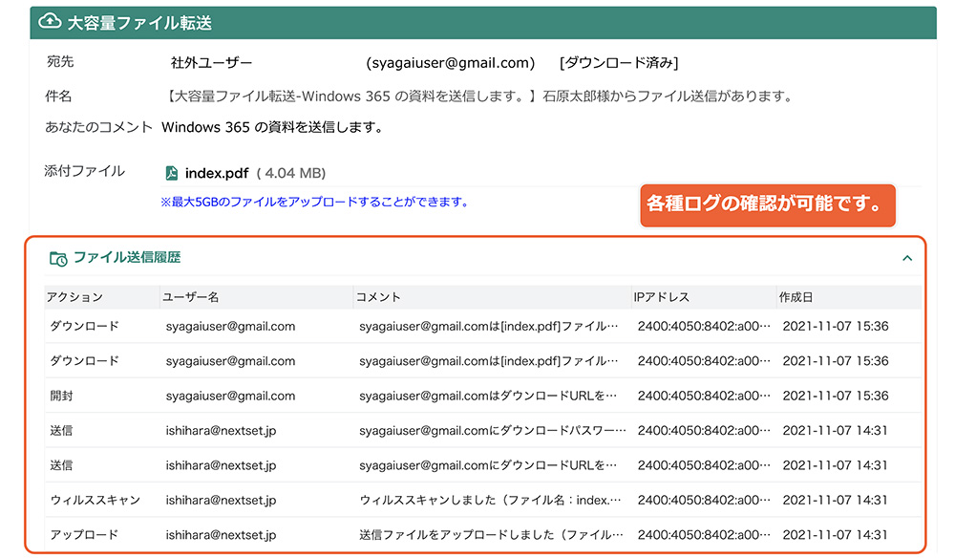Viewport: 955px width, 558px height.
Task: Click the syagaiuser@gmail.com recipient address
Action: click(x=450, y=63)
